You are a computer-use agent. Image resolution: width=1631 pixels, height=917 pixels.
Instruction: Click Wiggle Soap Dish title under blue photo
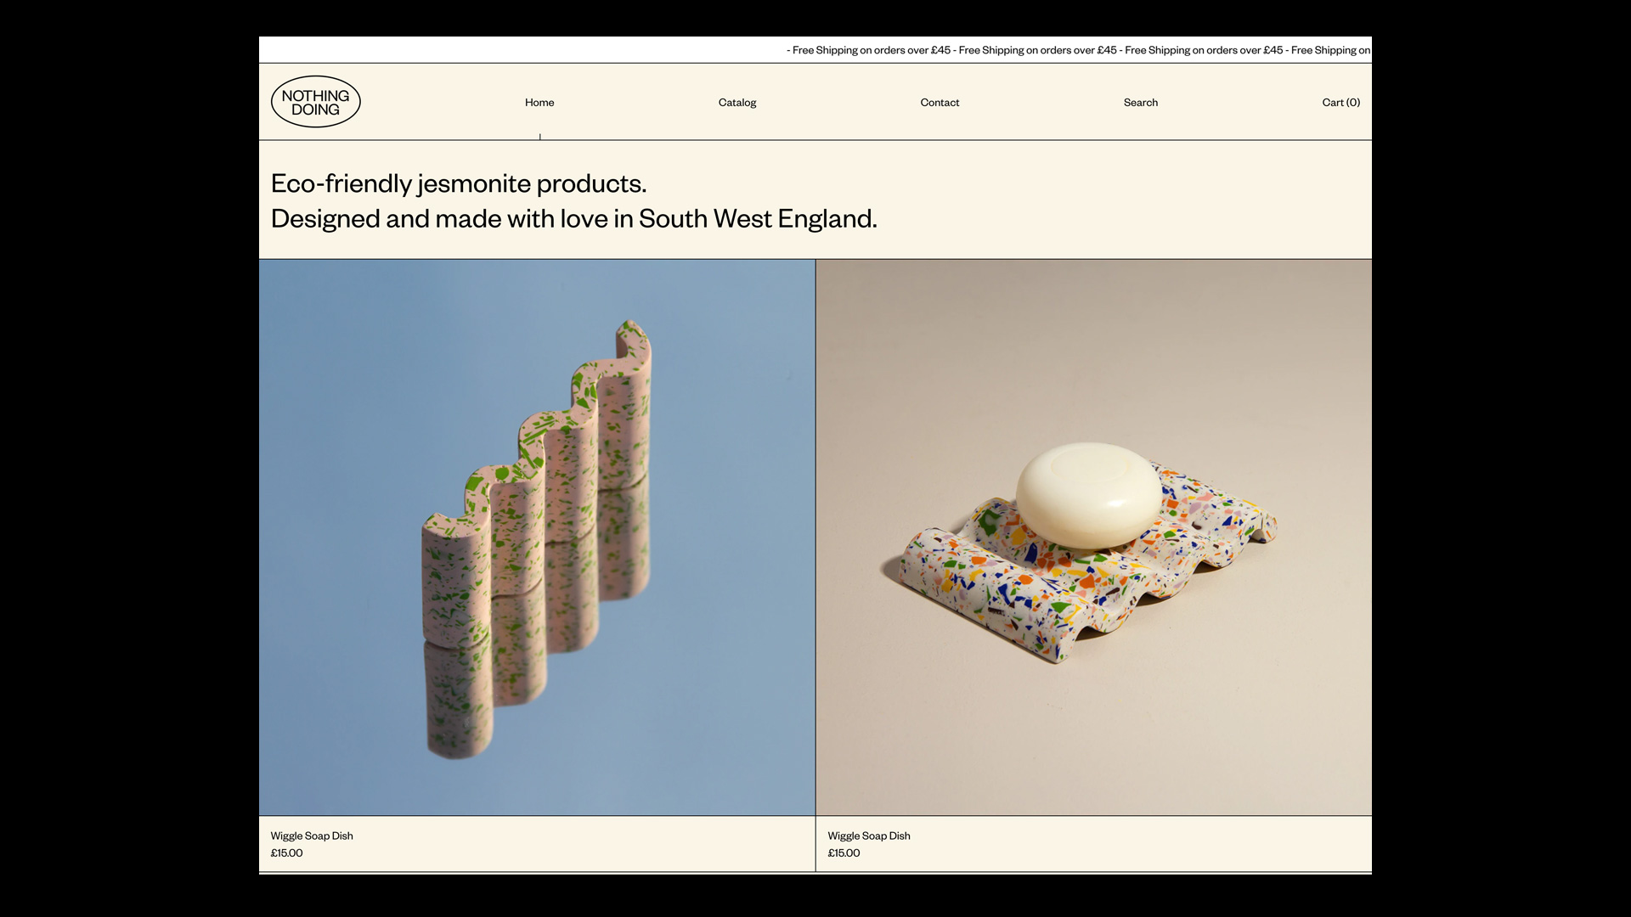coord(312,835)
